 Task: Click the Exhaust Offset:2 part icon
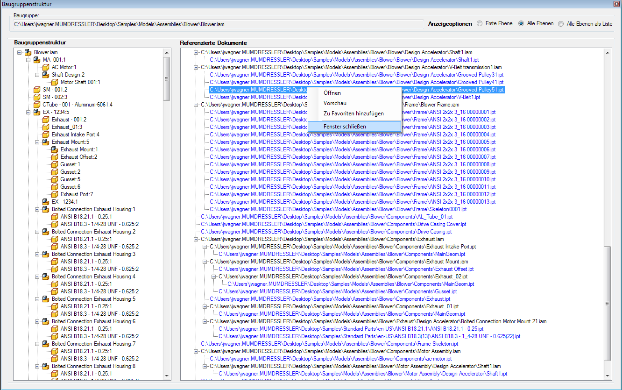point(55,157)
